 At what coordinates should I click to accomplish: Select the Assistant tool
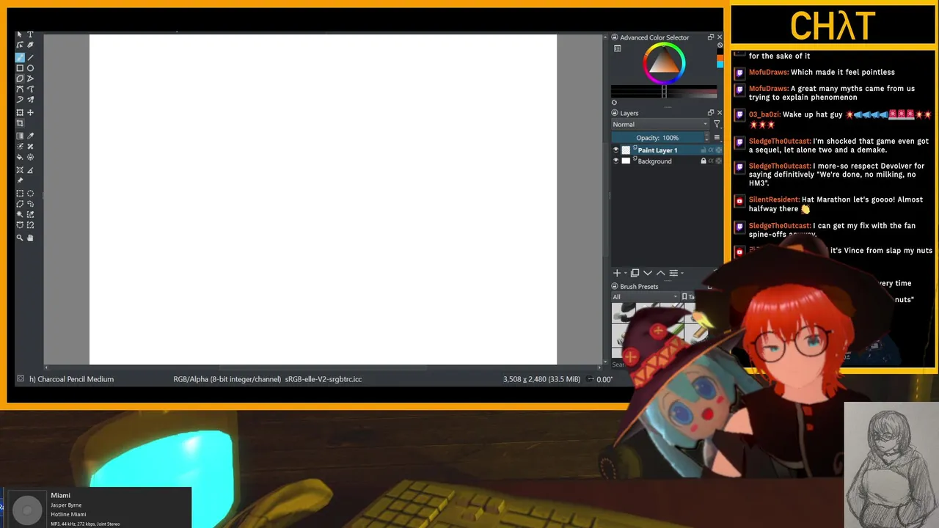pos(20,170)
